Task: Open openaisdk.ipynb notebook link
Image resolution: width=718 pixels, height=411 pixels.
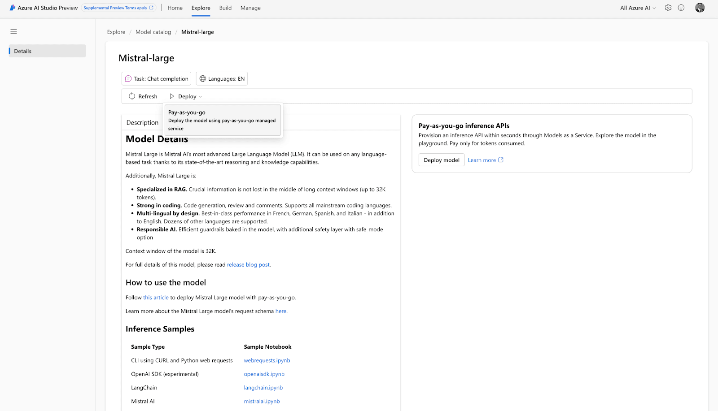Action: click(x=264, y=374)
